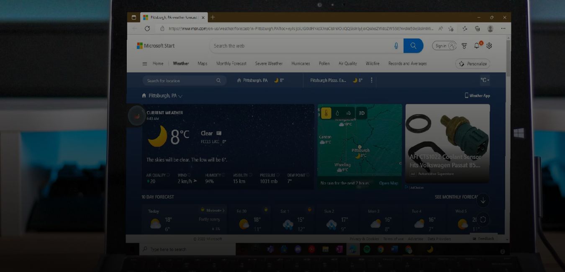Open the three-dot menu next to Pitsburgh Plaza
This screenshot has height=272, width=565.
point(372,80)
